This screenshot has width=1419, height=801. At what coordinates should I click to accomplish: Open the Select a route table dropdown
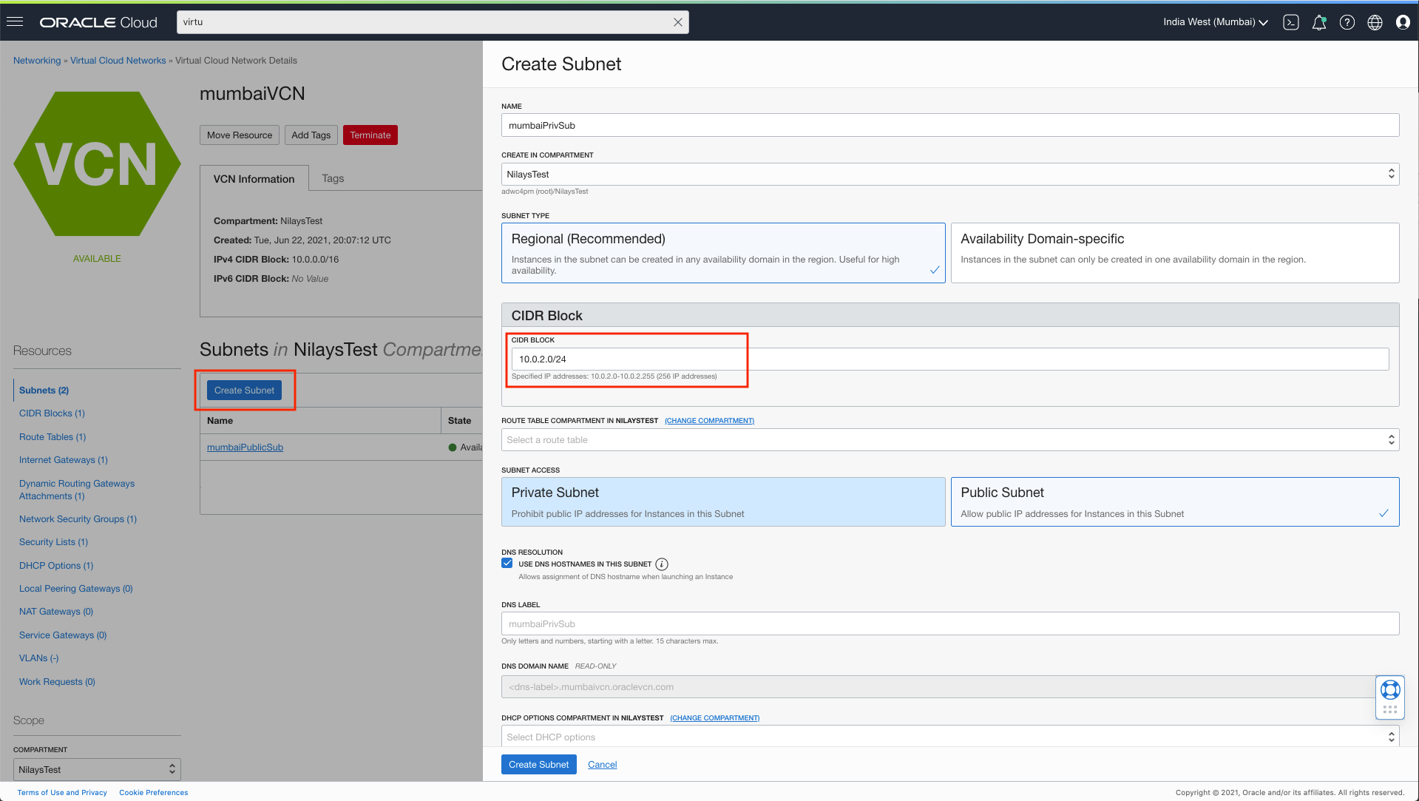coord(949,439)
